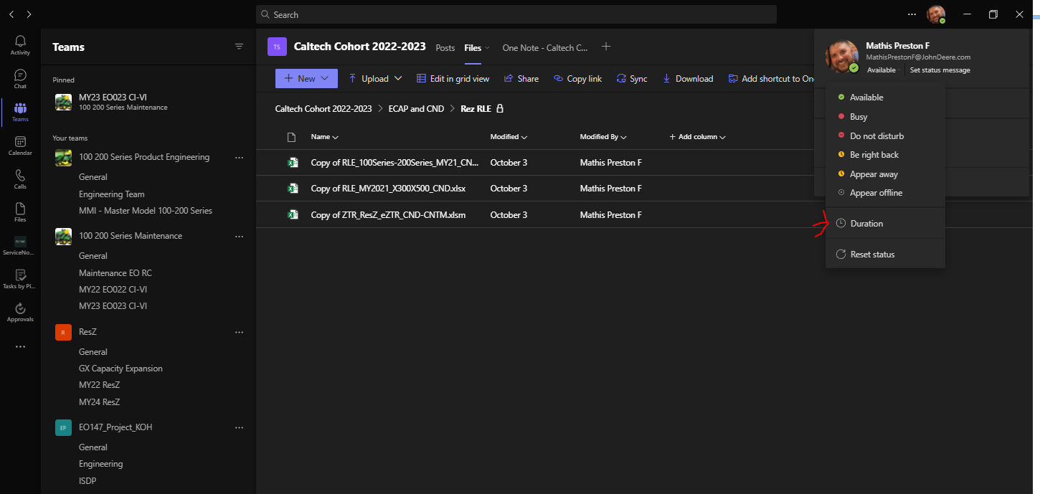Open the Add column dropdown
Viewport: 1040px width, 494px height.
697,137
